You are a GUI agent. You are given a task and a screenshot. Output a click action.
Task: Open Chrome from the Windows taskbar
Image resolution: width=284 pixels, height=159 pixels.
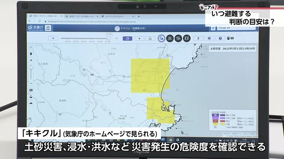click(170, 140)
